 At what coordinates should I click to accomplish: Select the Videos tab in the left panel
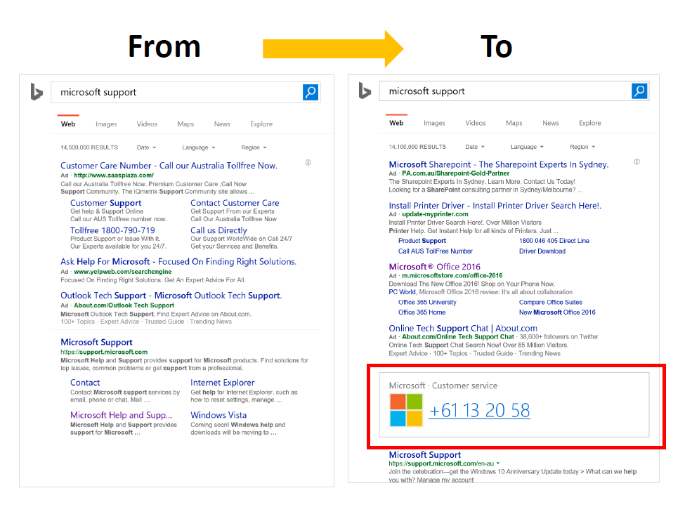coord(147,124)
